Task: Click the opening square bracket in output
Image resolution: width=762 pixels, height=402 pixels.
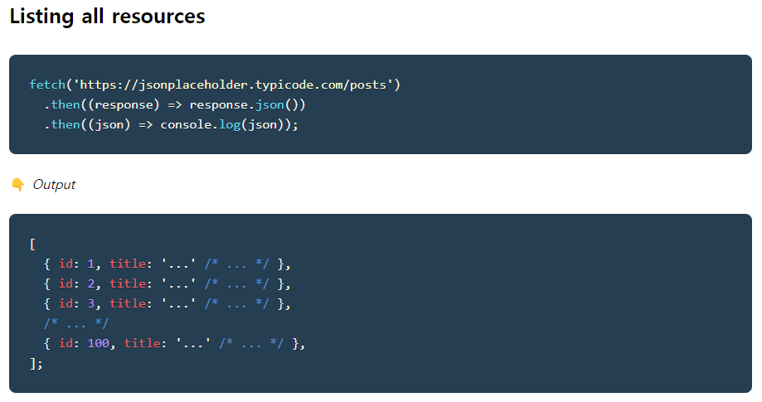Action: [x=32, y=244]
